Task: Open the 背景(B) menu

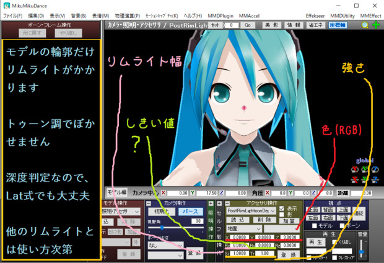Action: click(79, 16)
